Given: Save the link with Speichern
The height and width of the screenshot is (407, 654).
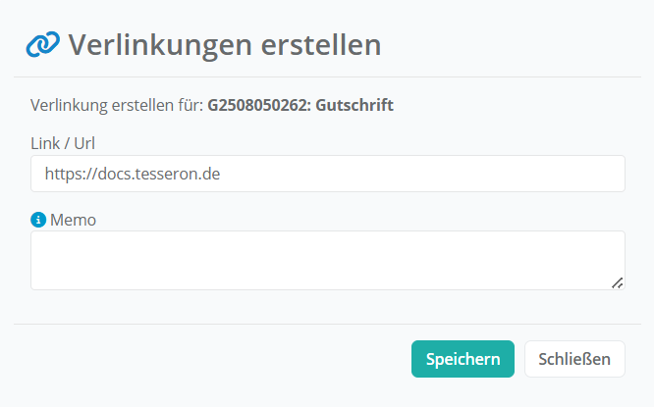Looking at the screenshot, I should tap(463, 359).
